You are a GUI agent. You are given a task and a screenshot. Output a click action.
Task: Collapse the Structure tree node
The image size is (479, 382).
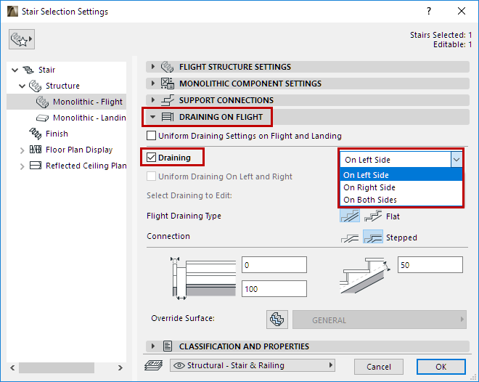(x=22, y=86)
